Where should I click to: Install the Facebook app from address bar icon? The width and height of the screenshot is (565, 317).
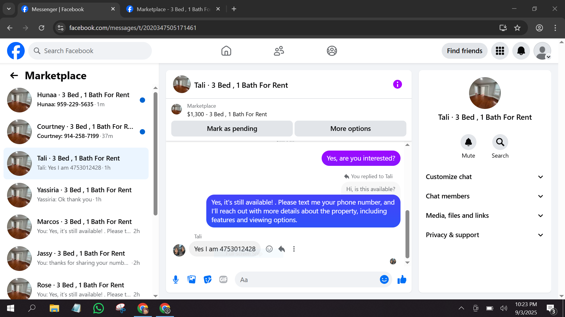tap(503, 28)
